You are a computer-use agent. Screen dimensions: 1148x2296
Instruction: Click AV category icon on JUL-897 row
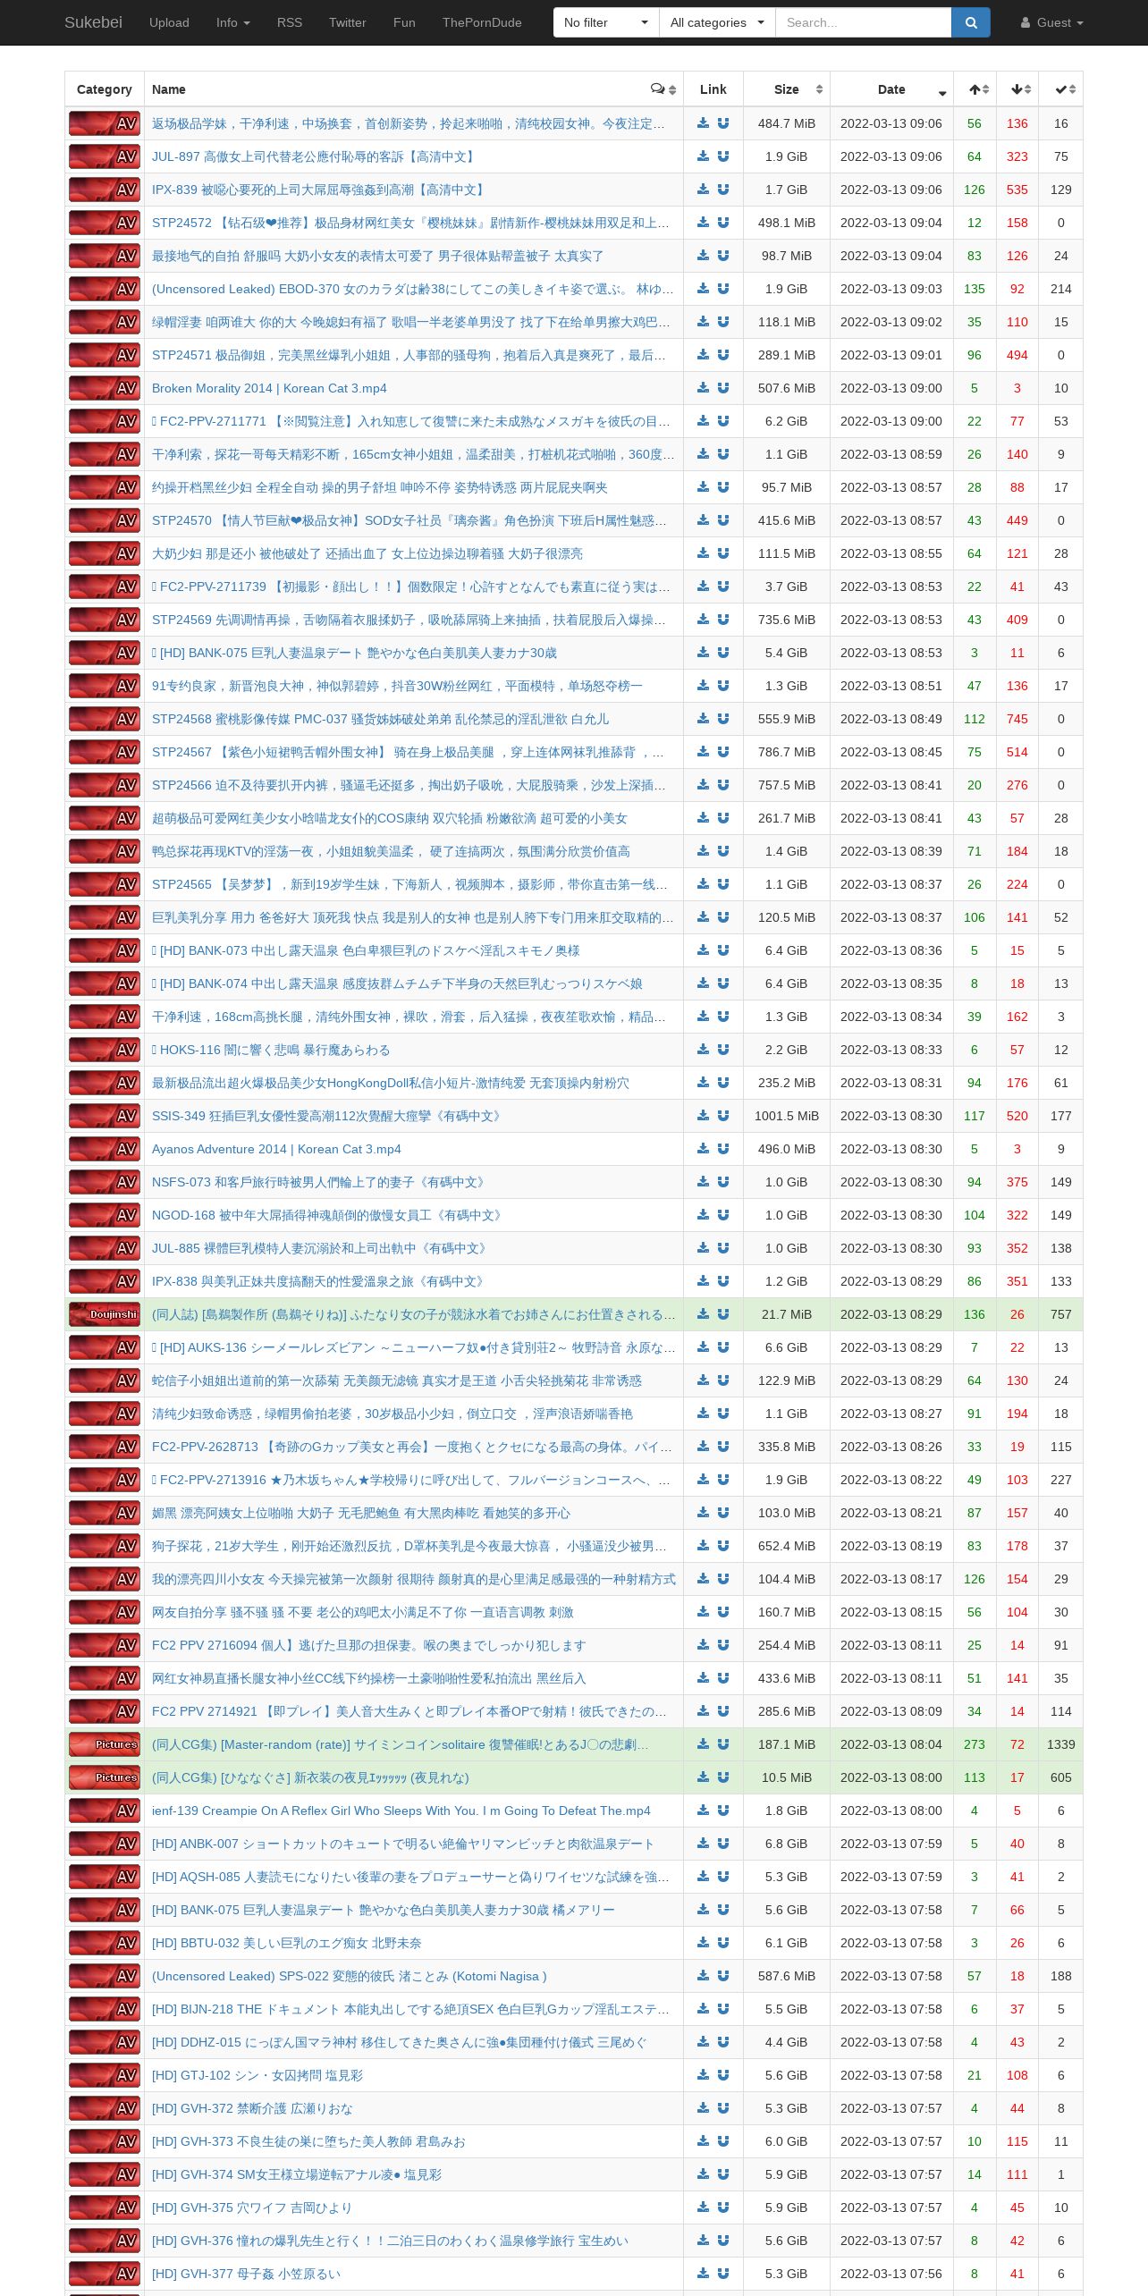[x=105, y=156]
